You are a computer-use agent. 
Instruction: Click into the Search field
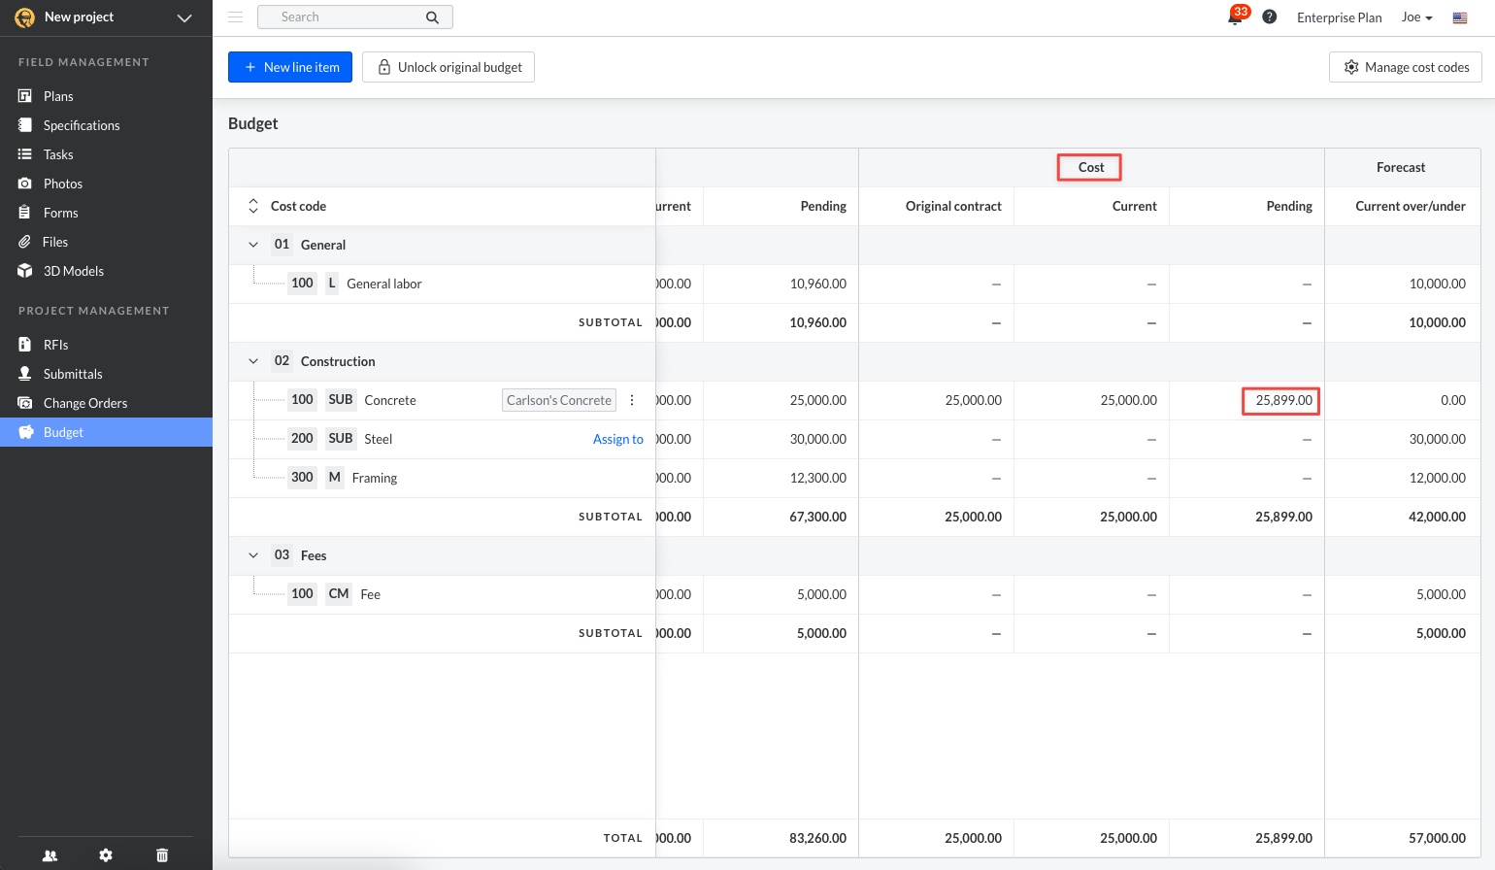345,17
